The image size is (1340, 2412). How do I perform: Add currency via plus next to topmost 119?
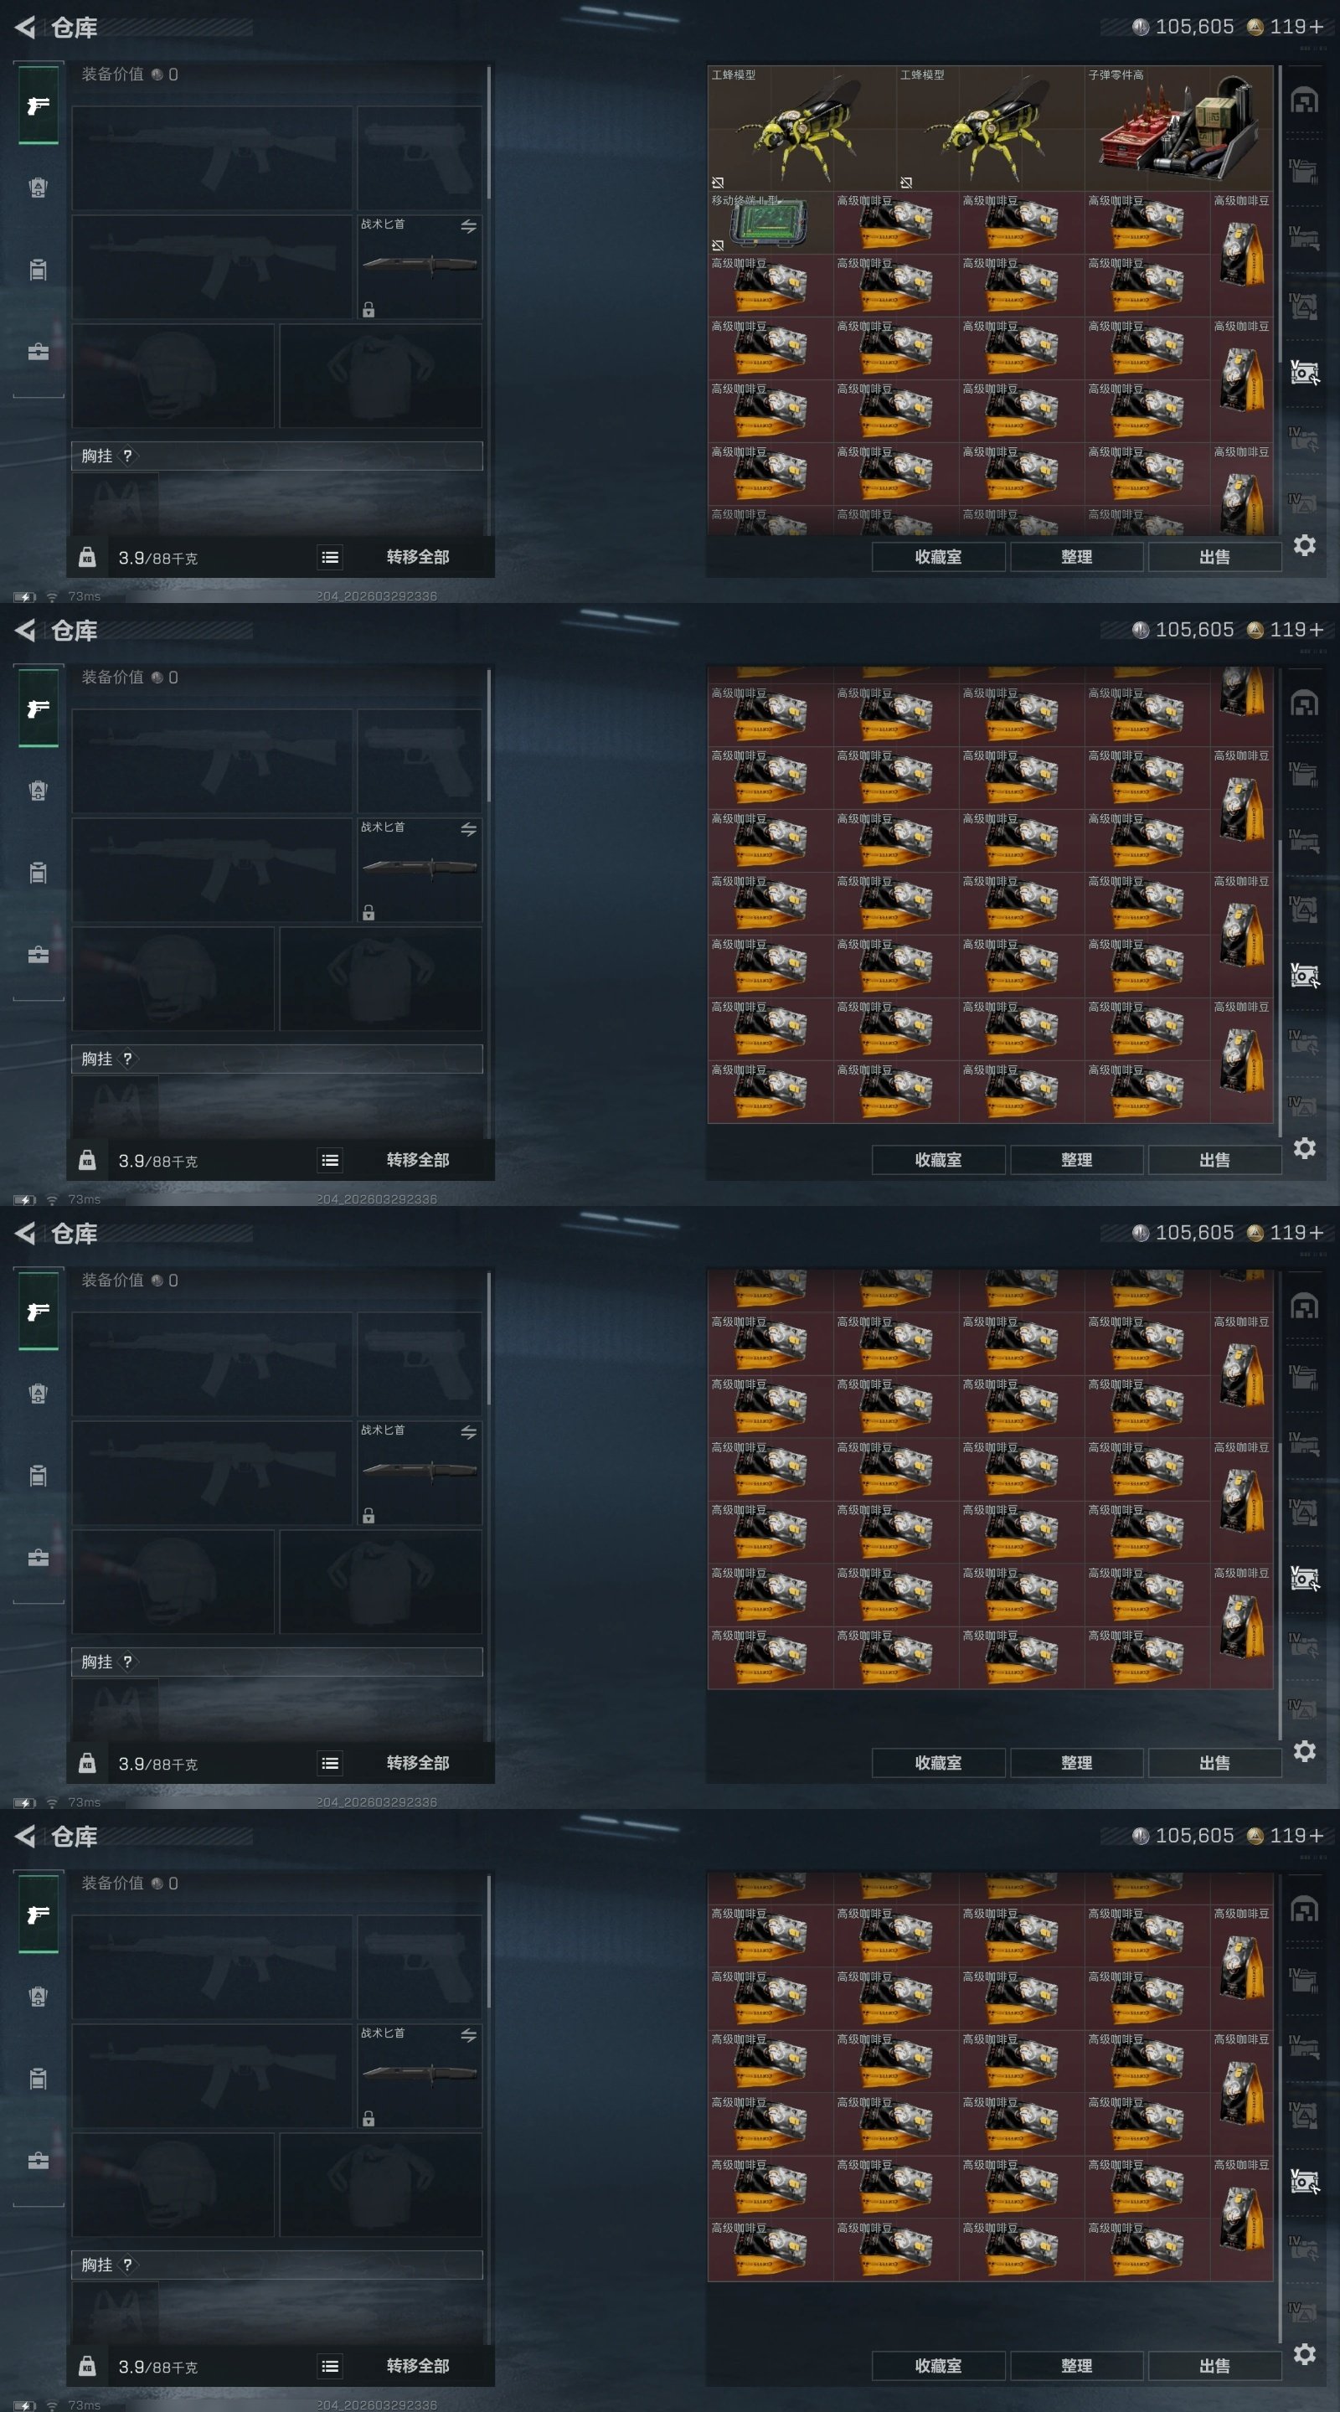coord(1316,27)
